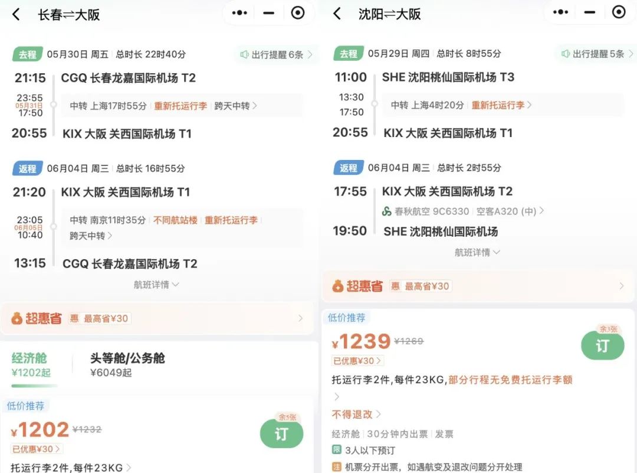Viewport: 637px width, 473px height.
Task: Minimize the 沈阳⇌大阪 mini program
Action: [x=589, y=12]
